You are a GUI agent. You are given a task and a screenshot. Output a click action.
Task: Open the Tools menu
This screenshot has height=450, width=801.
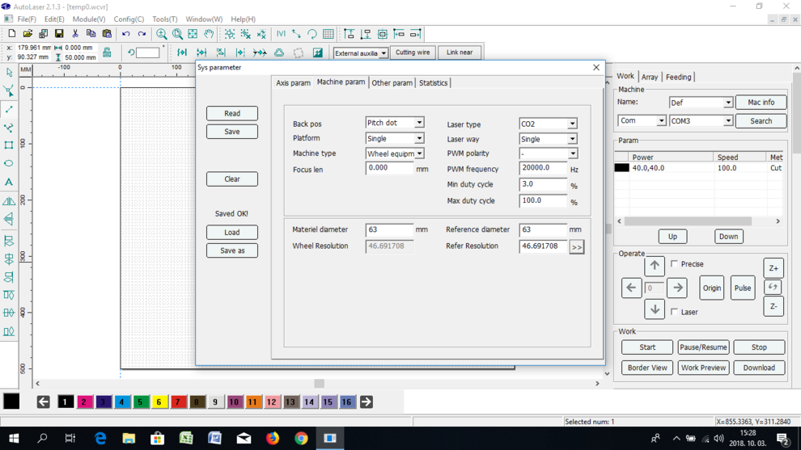[164, 19]
